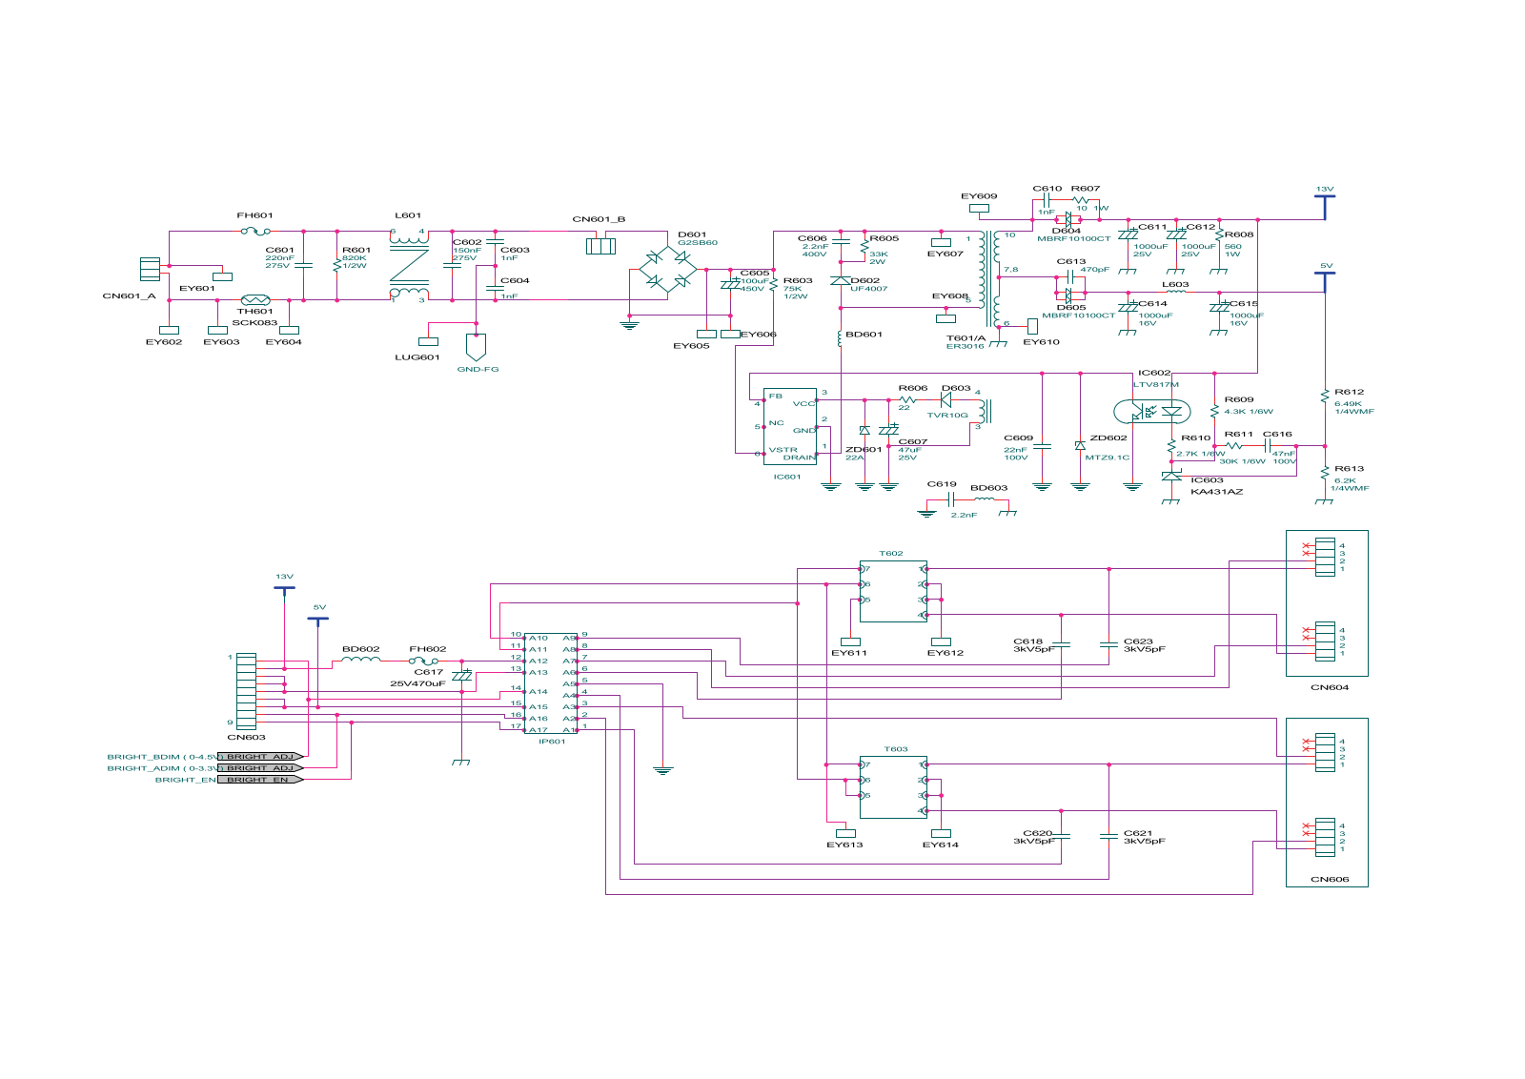Click the C618 capacitor label
1525x1079 pixels.
click(1028, 641)
